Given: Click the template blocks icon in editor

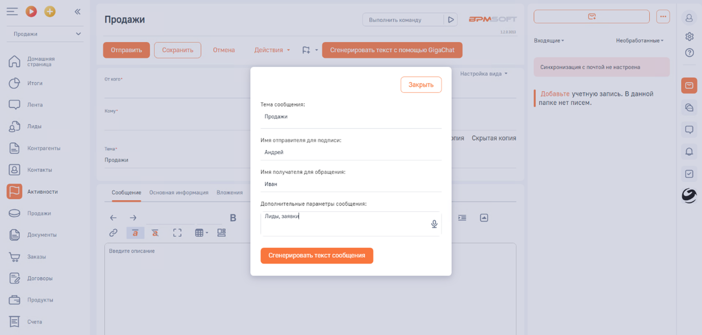Looking at the screenshot, I should click(x=221, y=233).
